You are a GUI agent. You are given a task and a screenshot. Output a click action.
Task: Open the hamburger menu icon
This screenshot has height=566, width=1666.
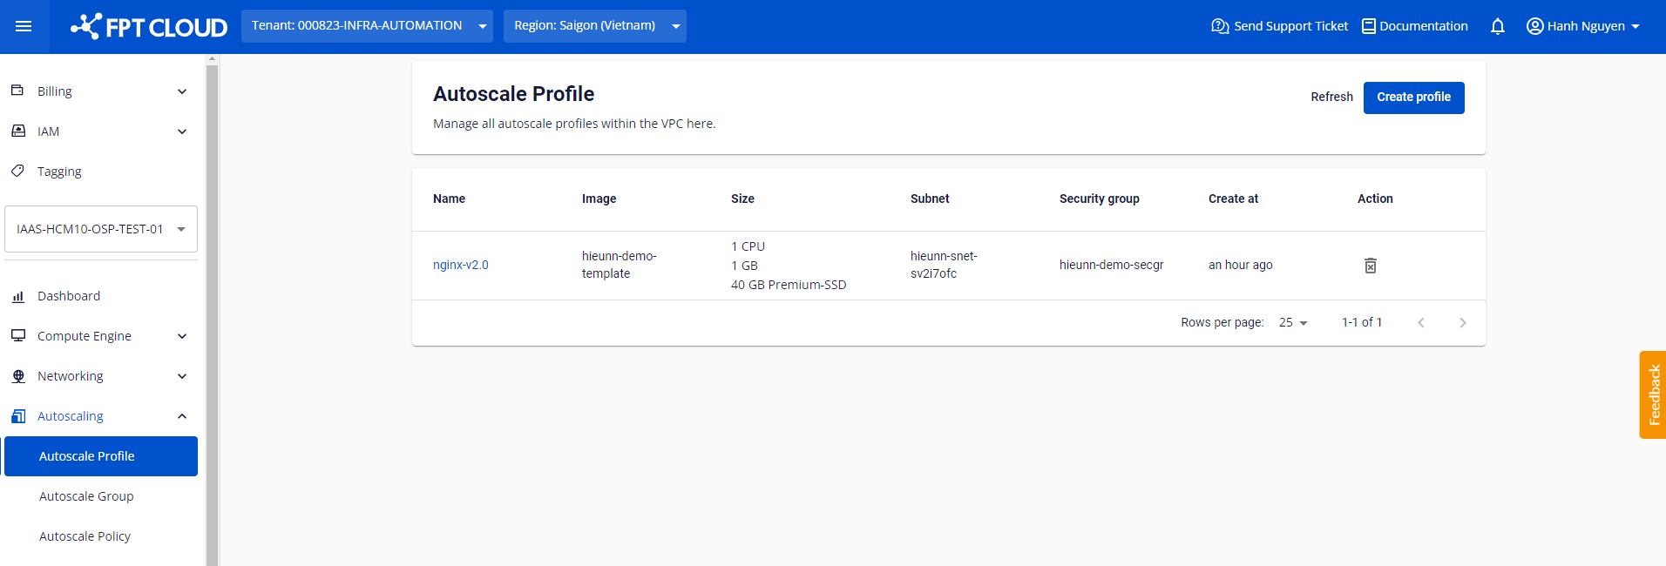pyautogui.click(x=24, y=26)
